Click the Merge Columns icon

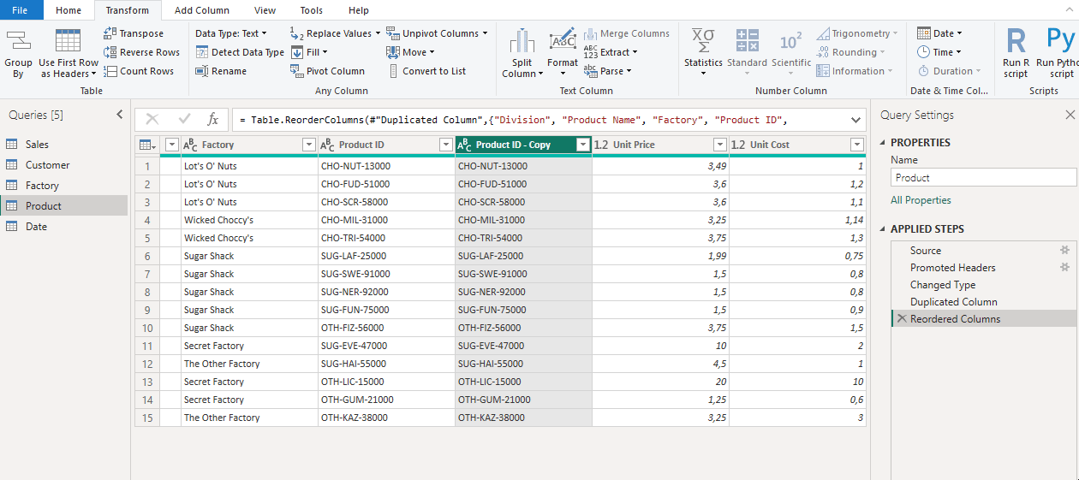click(x=590, y=33)
